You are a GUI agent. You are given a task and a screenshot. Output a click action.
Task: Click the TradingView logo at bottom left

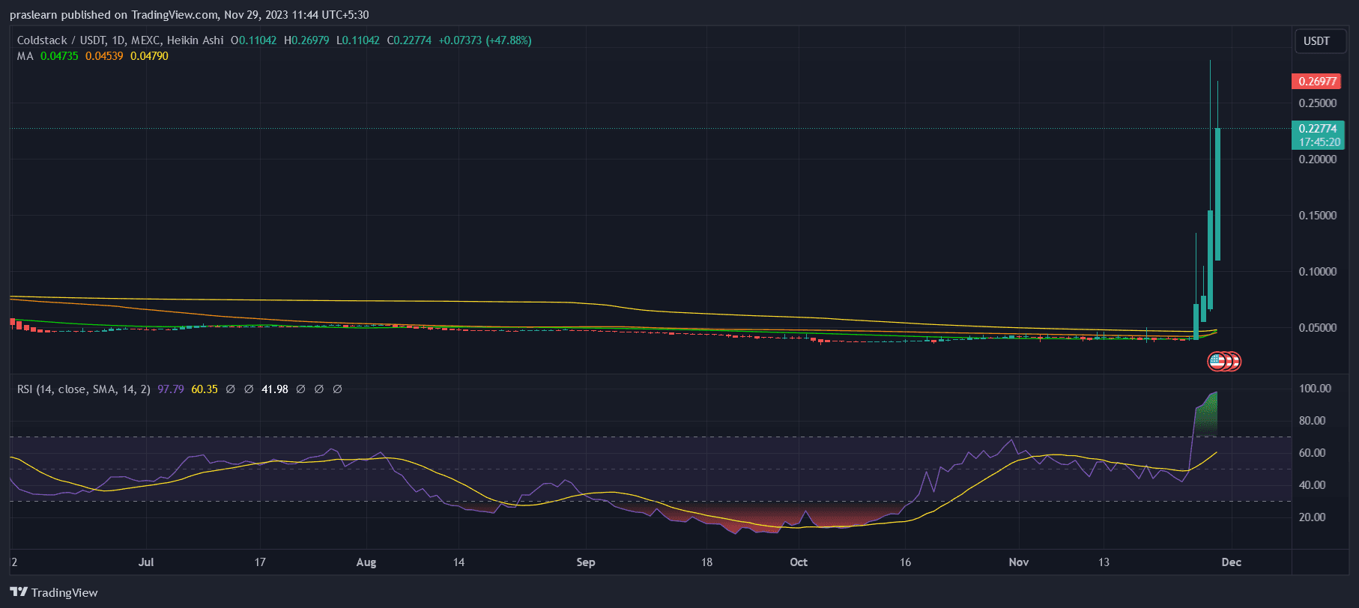pos(54,592)
